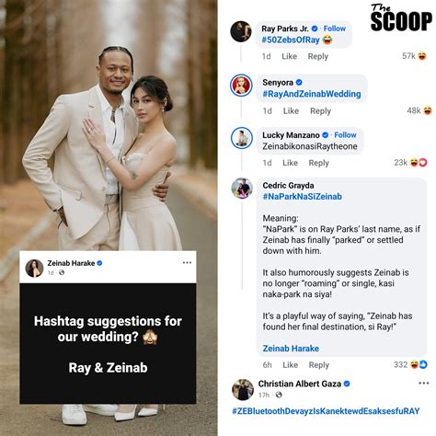Click Zeinab Harake mention in Cedric's comment

coord(291,349)
